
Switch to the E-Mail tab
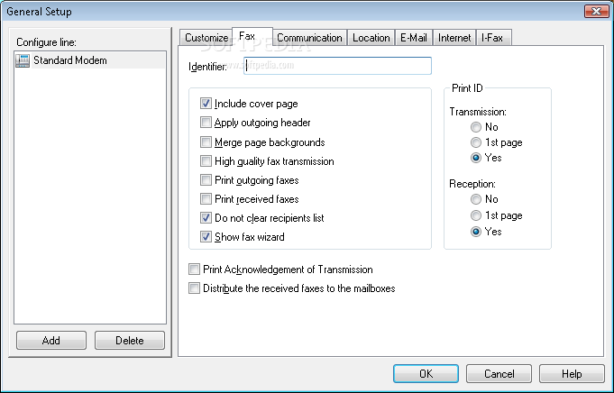click(x=414, y=38)
